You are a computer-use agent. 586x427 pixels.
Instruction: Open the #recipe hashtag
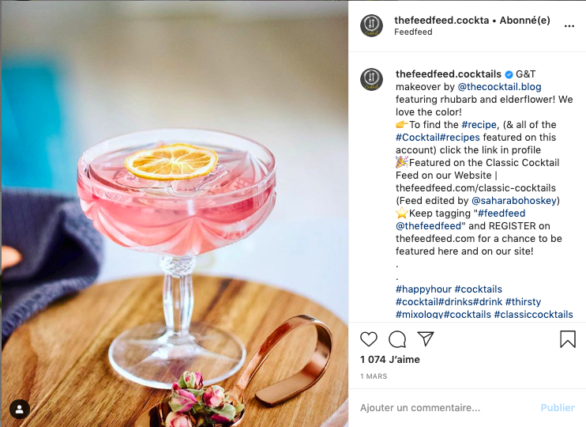pos(479,125)
